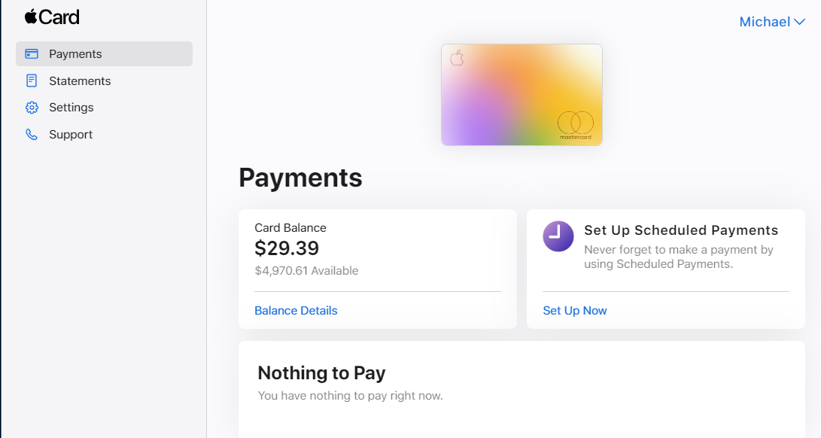Expand the chevron arrow beside Michael
Image resolution: width=821 pixels, height=438 pixels.
799,23
